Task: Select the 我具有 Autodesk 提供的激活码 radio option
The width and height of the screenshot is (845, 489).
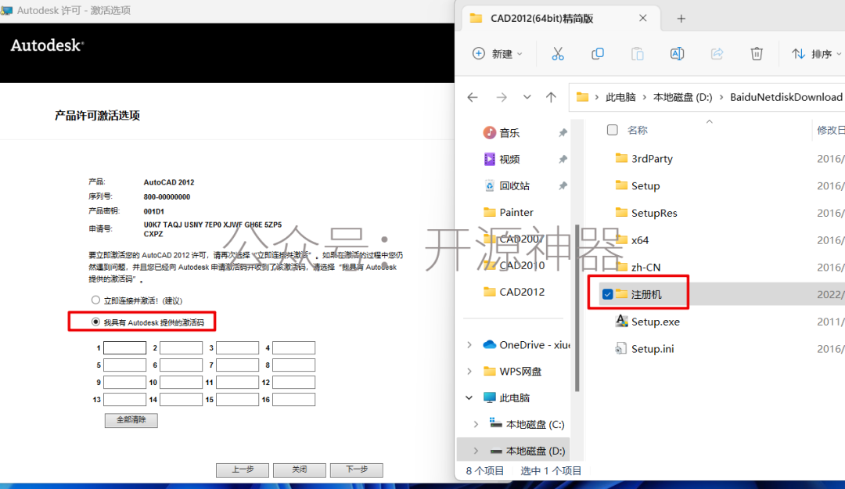Action: coord(95,322)
